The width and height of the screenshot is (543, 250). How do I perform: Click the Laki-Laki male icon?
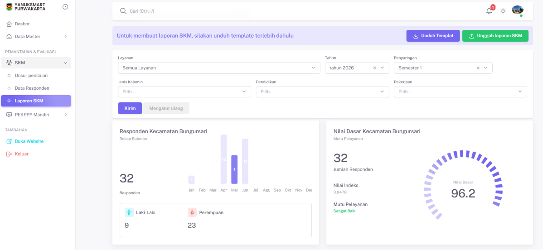coord(129,212)
